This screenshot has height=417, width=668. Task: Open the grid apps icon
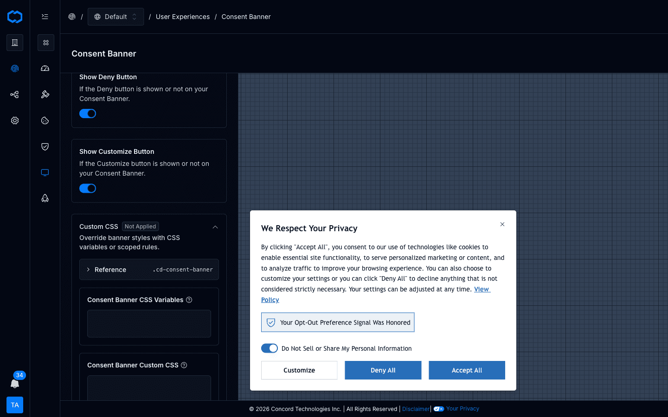pyautogui.click(x=45, y=42)
